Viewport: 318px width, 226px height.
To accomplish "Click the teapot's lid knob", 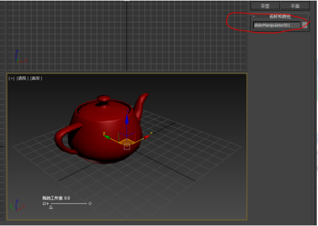I will coord(104,99).
